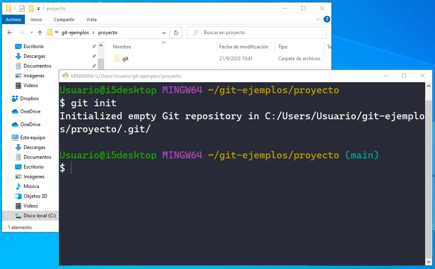The height and width of the screenshot is (269, 435).
Task: Click the New folder icon in quick access toolbar
Action: pos(31,9)
